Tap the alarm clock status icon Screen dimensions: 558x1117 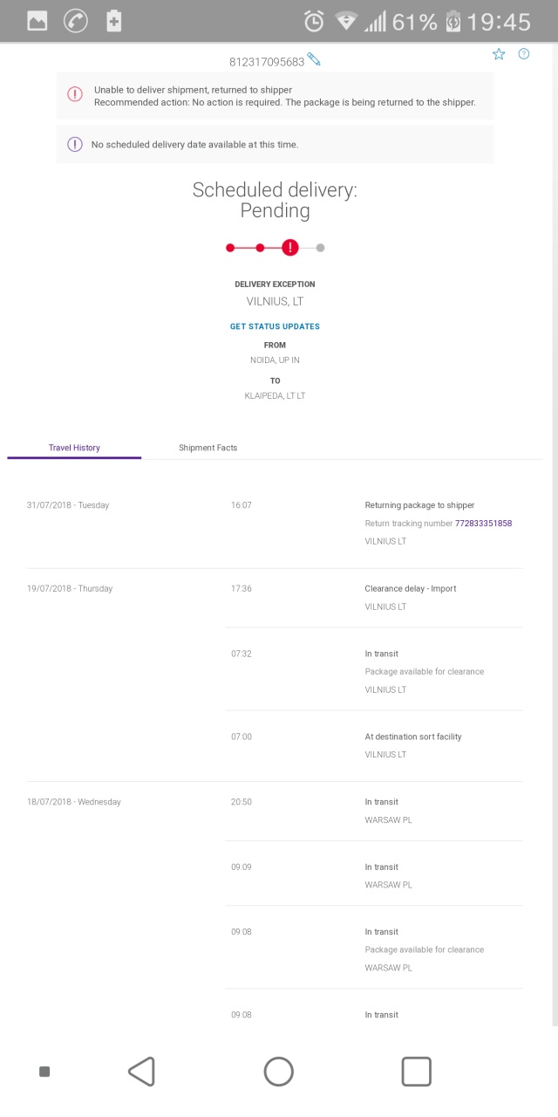[314, 21]
